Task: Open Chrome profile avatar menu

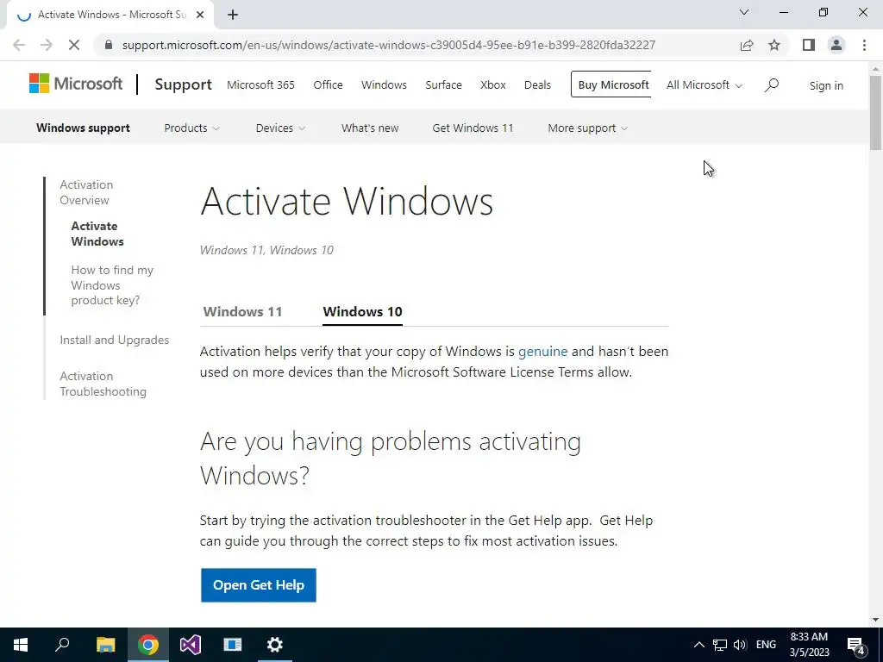Action: point(836,45)
